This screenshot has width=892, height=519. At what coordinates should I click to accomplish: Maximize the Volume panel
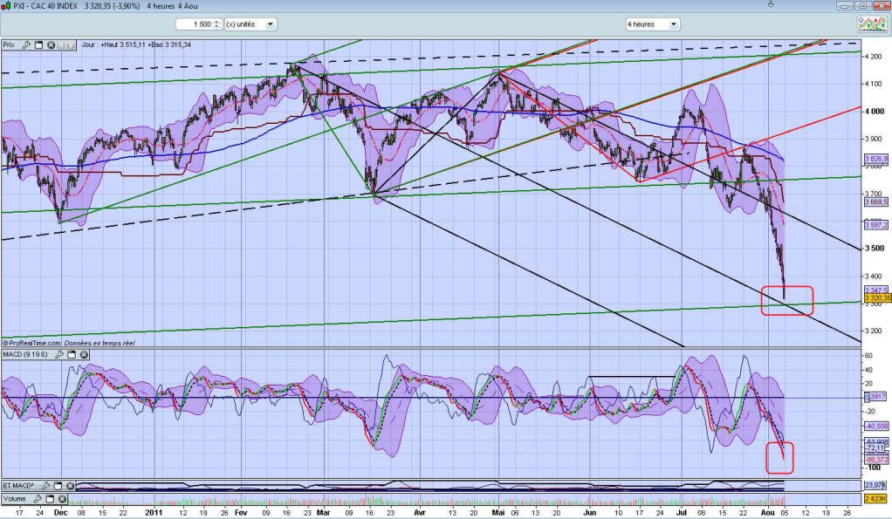coord(48,500)
